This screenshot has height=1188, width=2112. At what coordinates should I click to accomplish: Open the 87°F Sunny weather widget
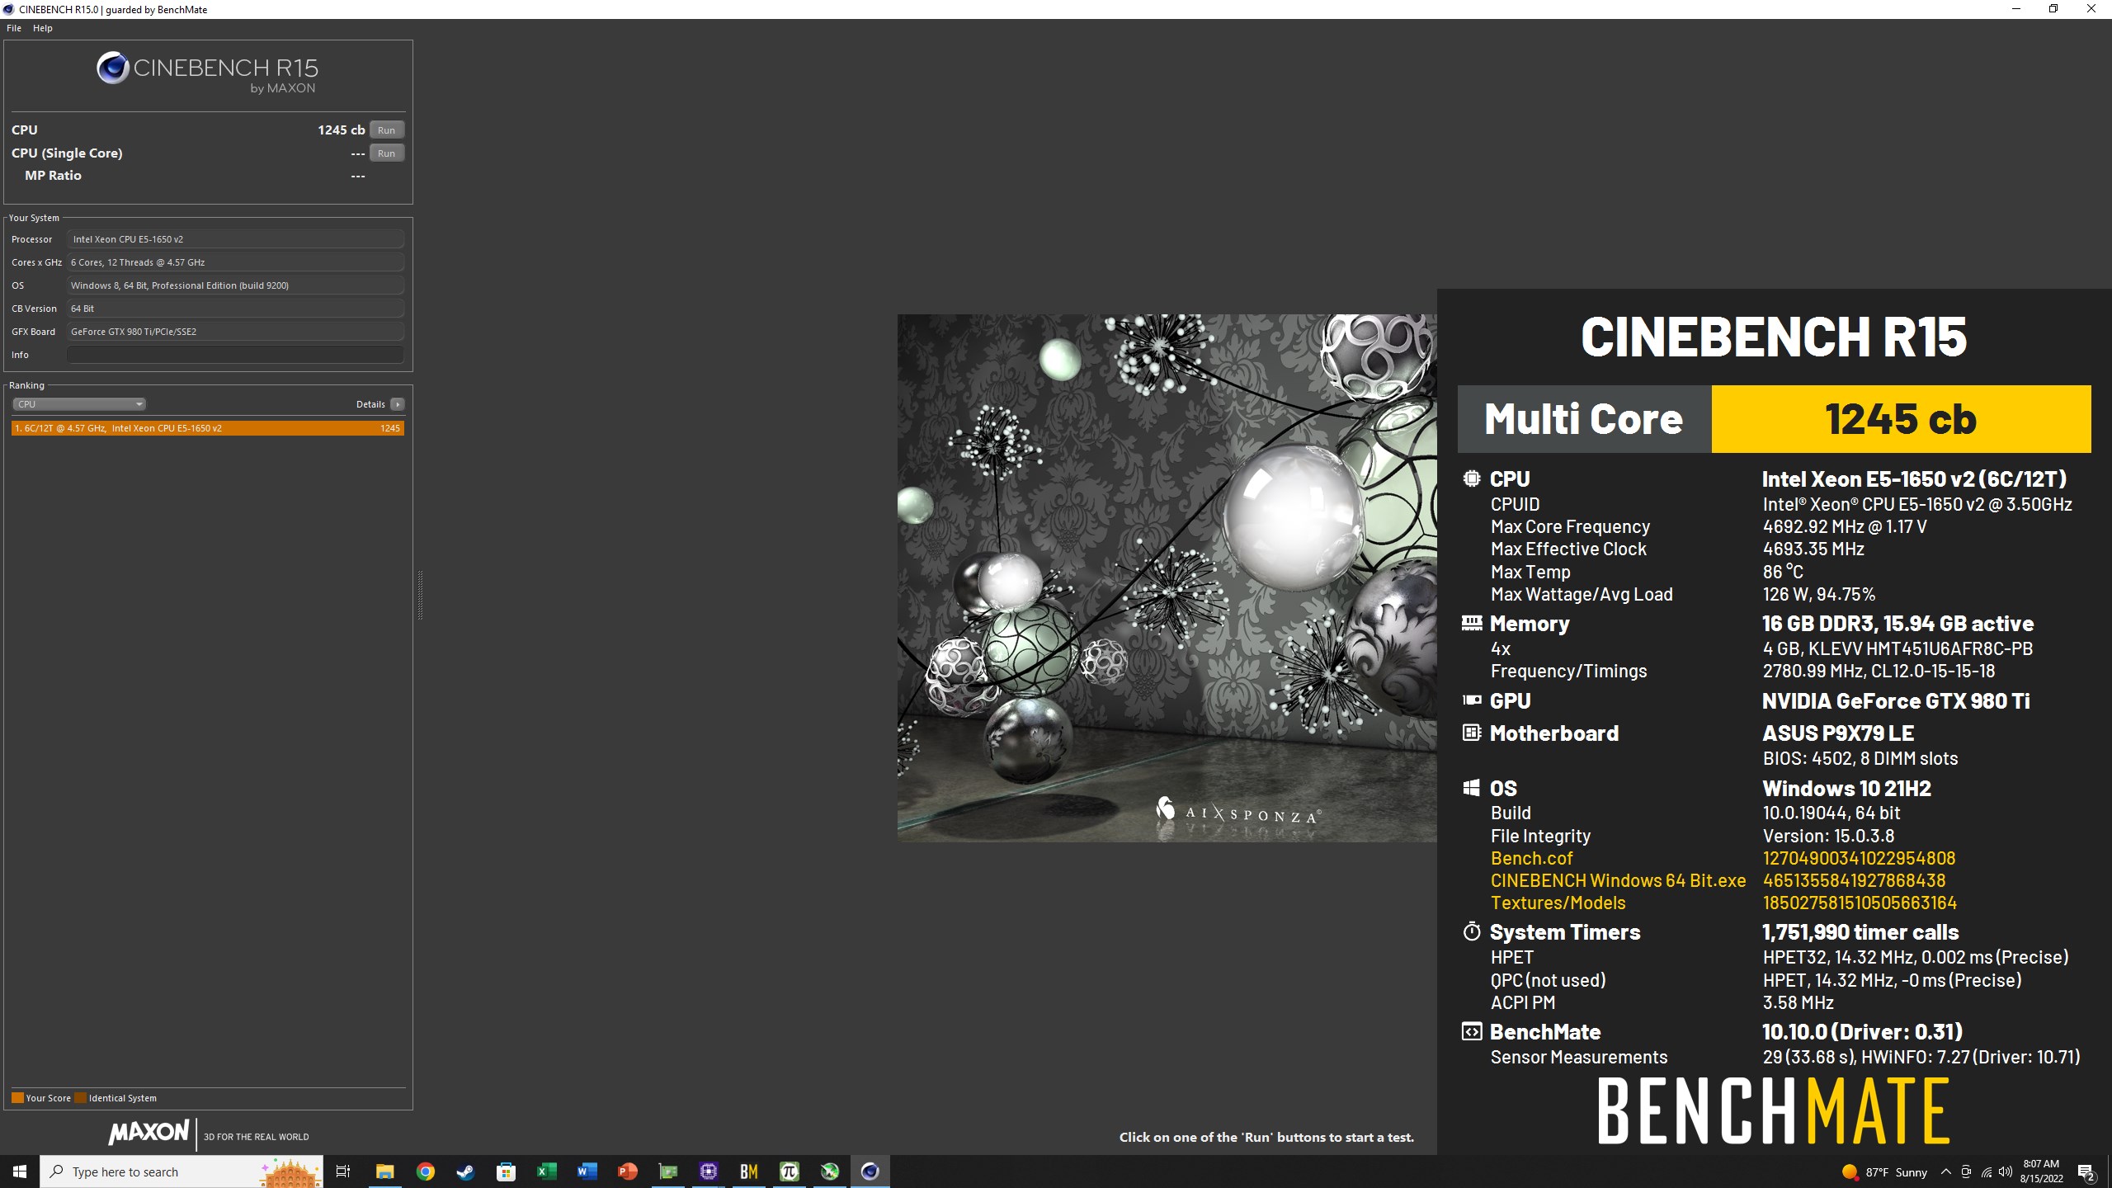click(1884, 1172)
